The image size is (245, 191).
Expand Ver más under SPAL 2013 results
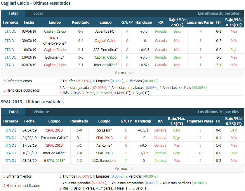click(124, 169)
